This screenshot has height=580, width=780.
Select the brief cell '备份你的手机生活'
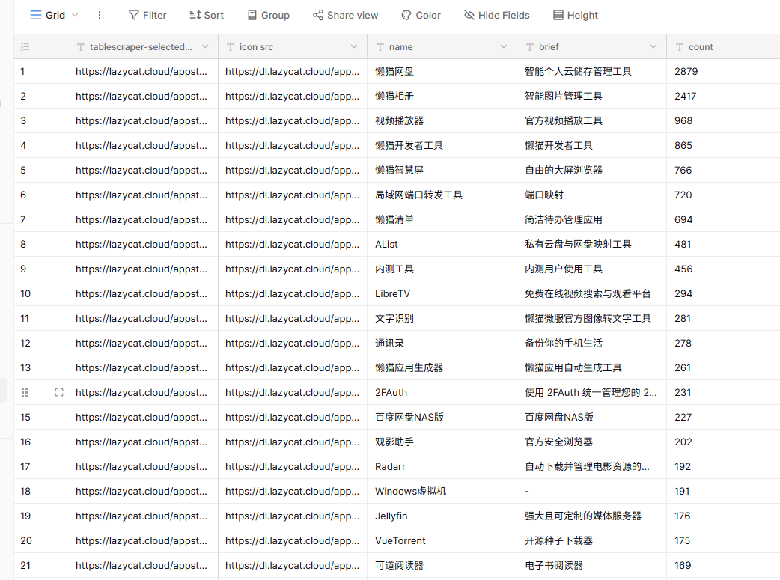coord(592,344)
